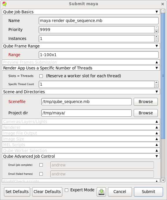Click the scrollbar up arrow
The width and height of the screenshot is (167, 200).
[x=163, y=11]
